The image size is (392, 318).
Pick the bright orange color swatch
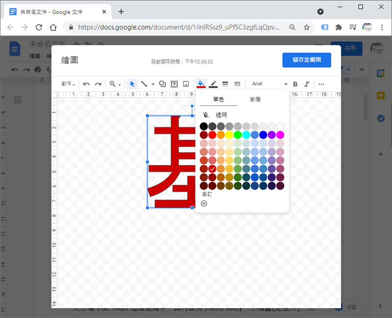coord(221,135)
